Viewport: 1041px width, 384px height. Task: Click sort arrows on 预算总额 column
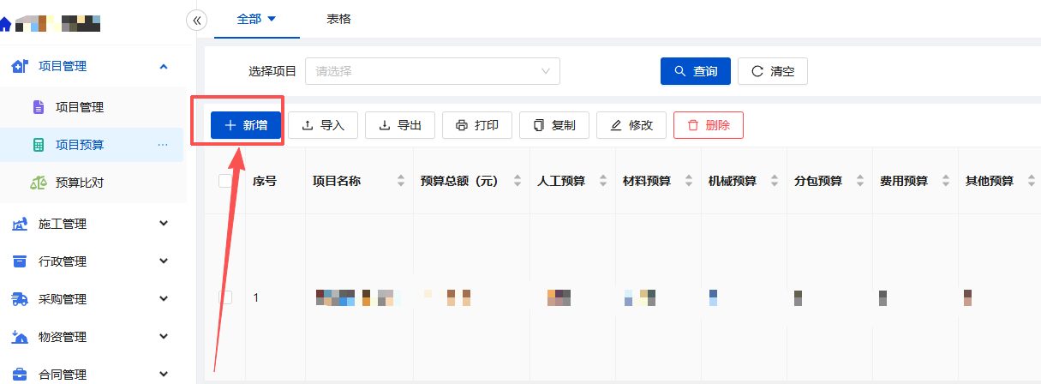click(517, 181)
